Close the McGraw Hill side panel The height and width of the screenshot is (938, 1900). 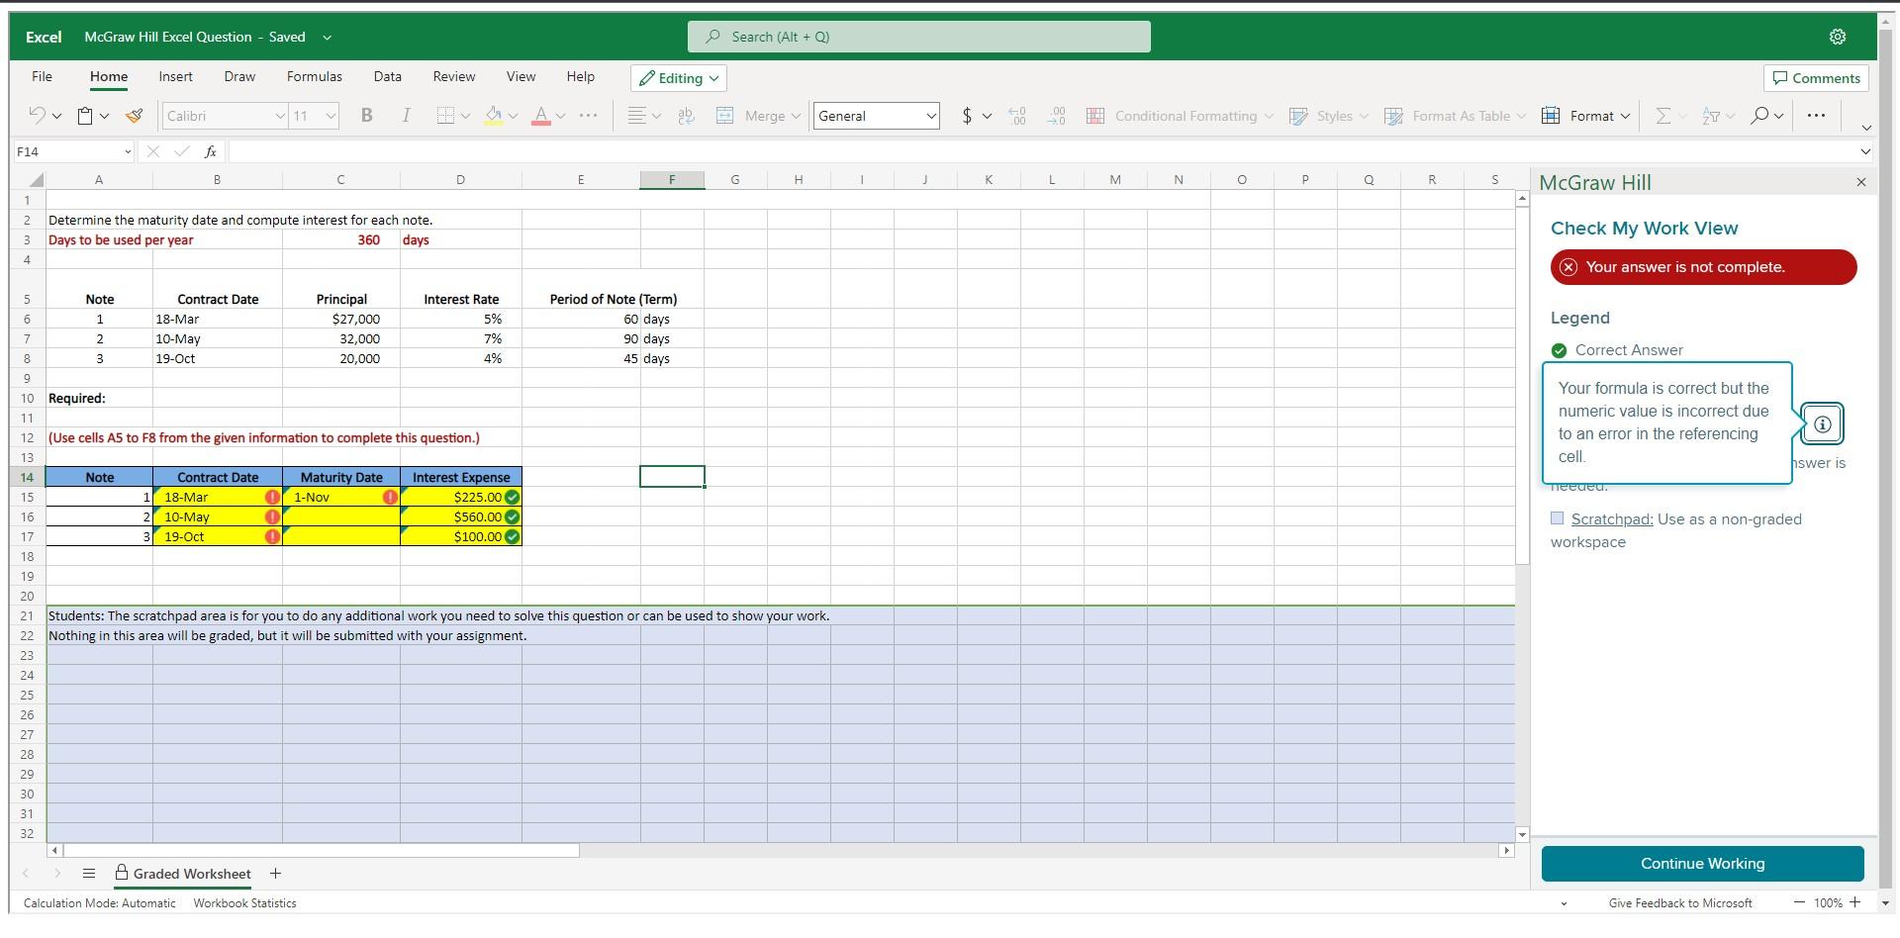click(x=1861, y=182)
